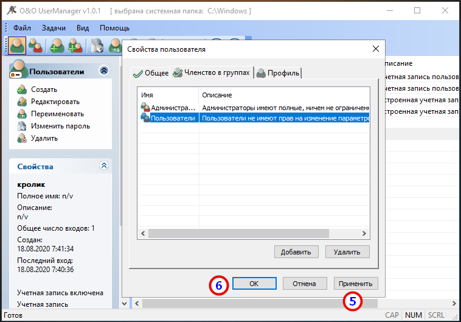Click the Изменить пароль icon
Image resolution: width=461 pixels, height=322 pixels.
pos(22,126)
